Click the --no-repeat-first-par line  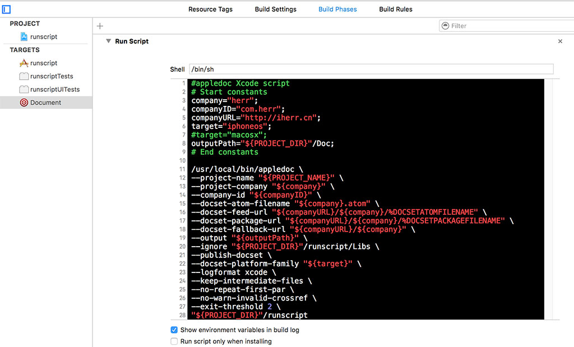(x=243, y=289)
